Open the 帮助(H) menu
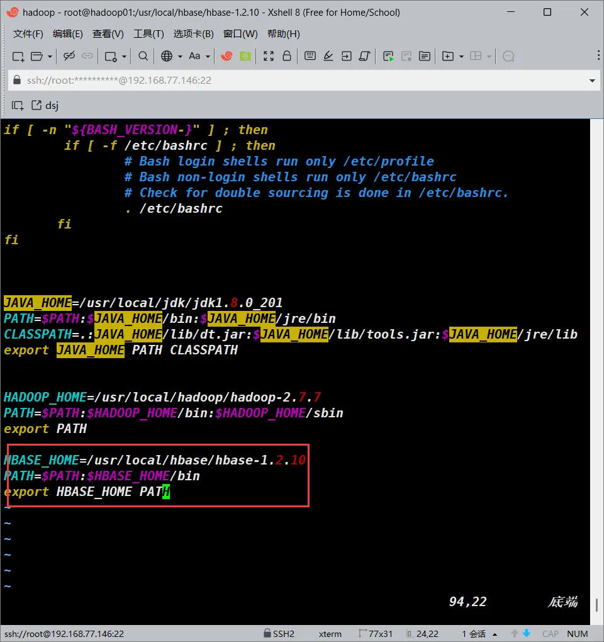The width and height of the screenshot is (604, 642). 284,34
